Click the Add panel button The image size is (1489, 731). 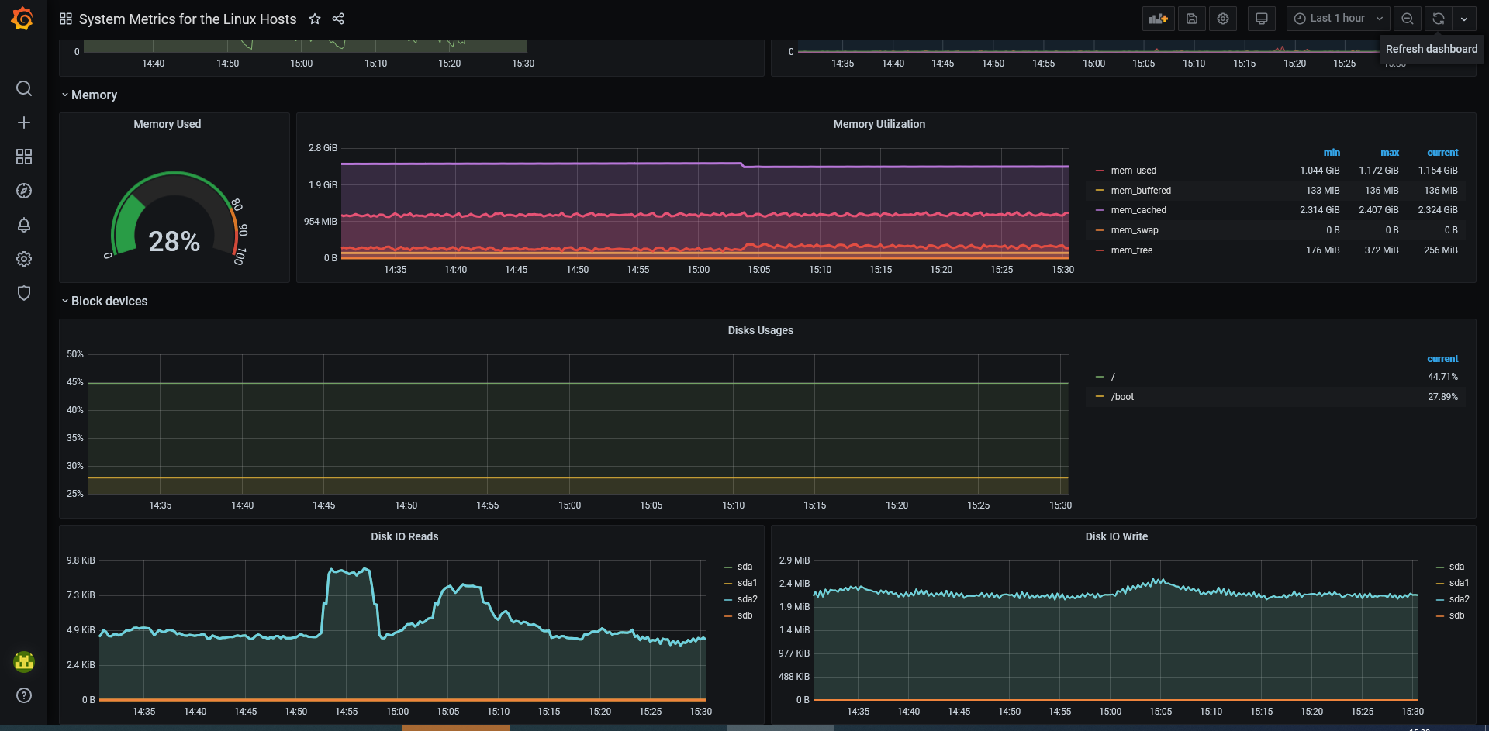[1158, 19]
